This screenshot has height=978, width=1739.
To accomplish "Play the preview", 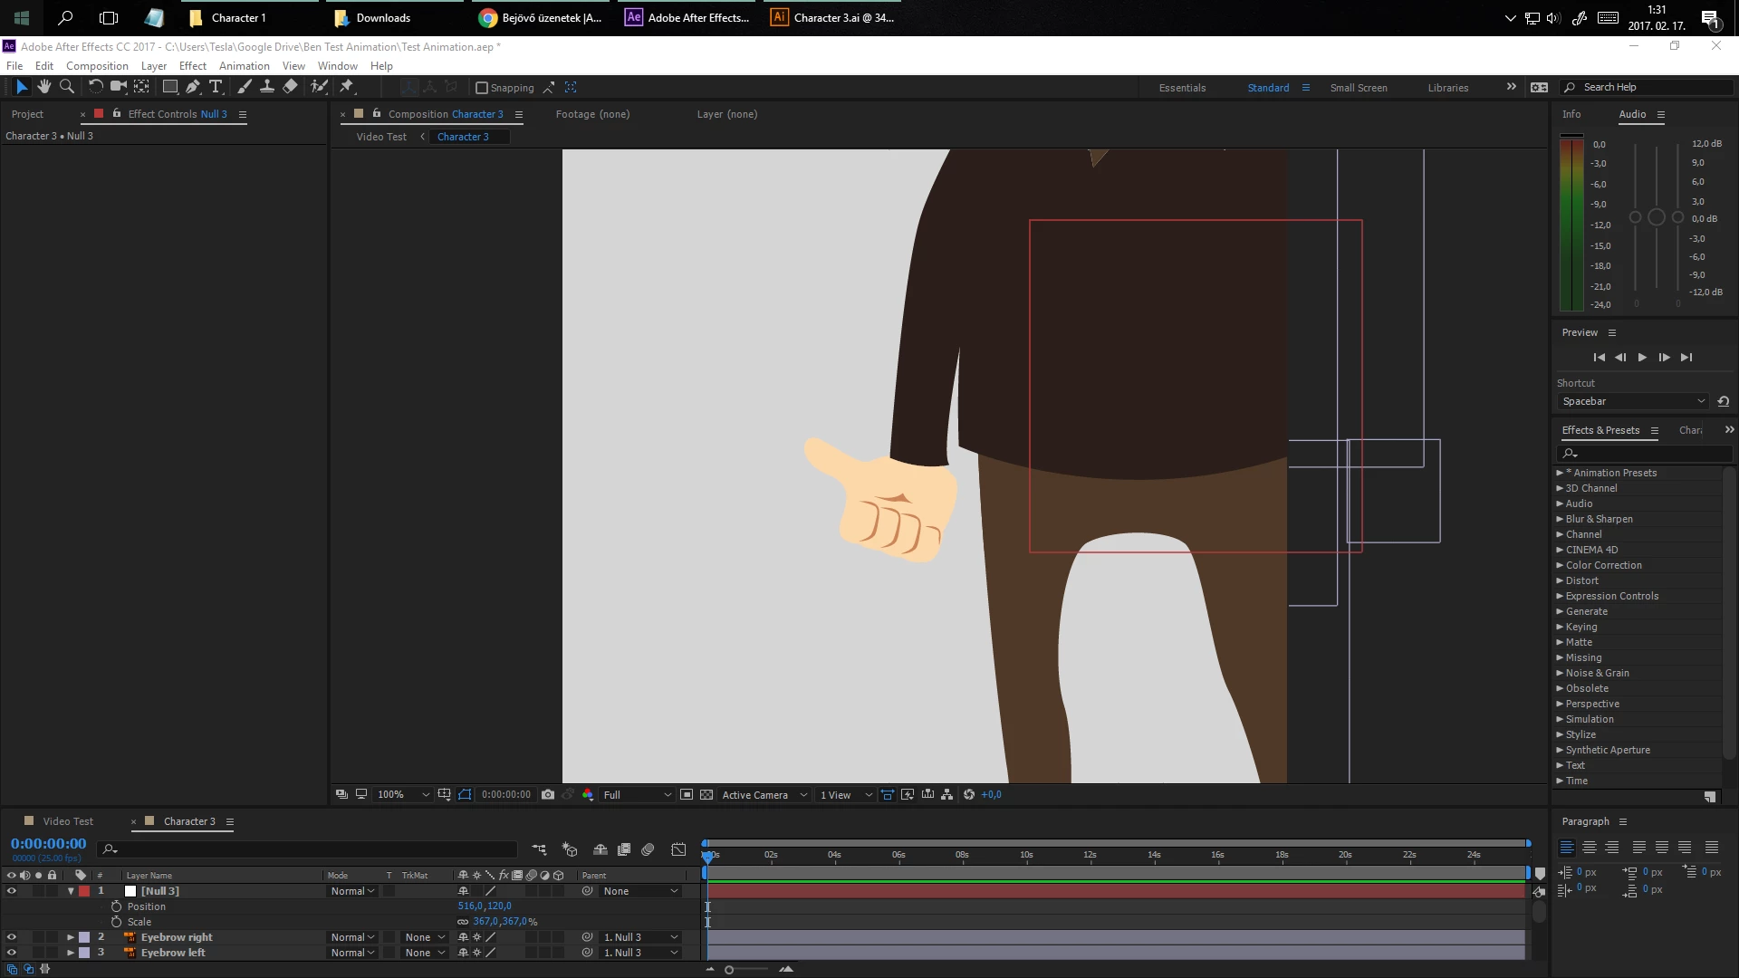I will coord(1642,358).
